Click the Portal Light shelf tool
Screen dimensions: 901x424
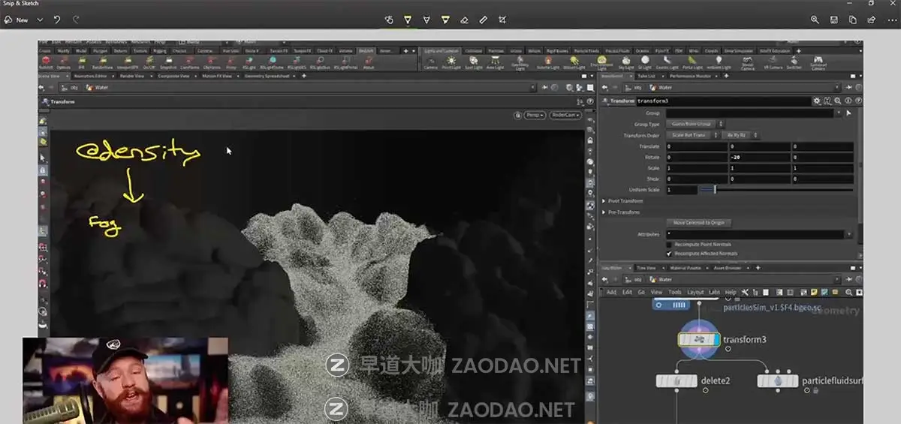[693, 63]
